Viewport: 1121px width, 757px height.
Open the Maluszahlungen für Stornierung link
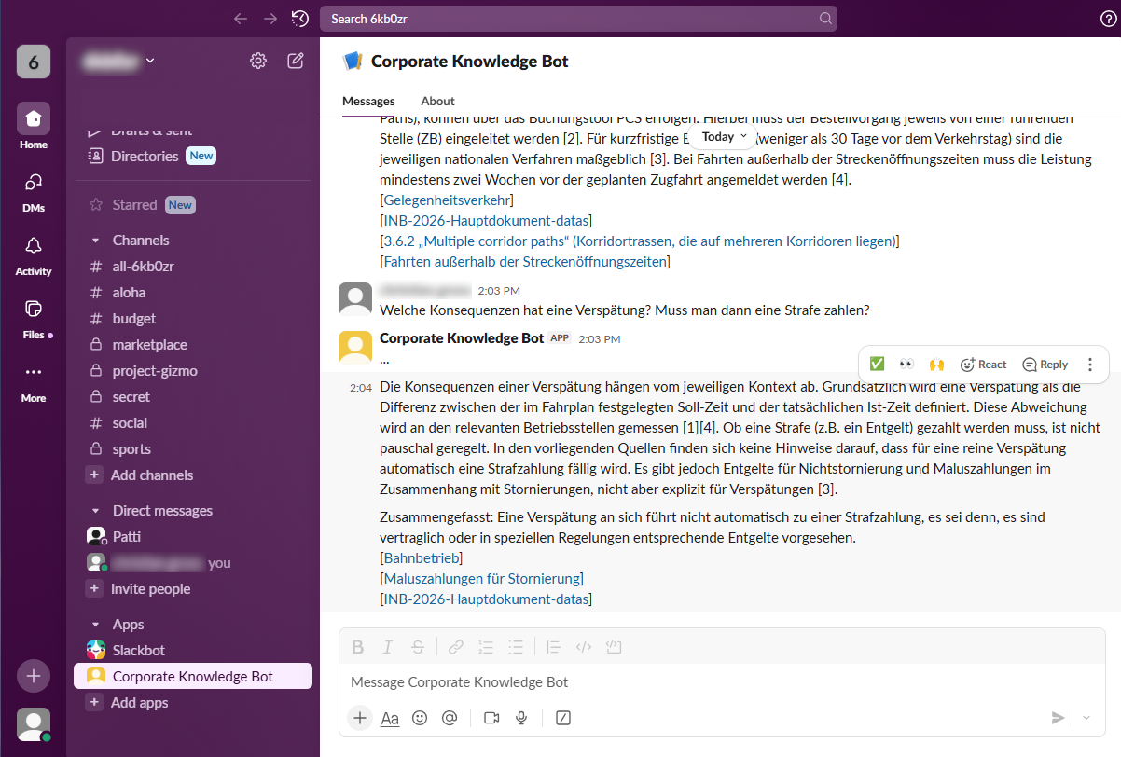pos(483,579)
